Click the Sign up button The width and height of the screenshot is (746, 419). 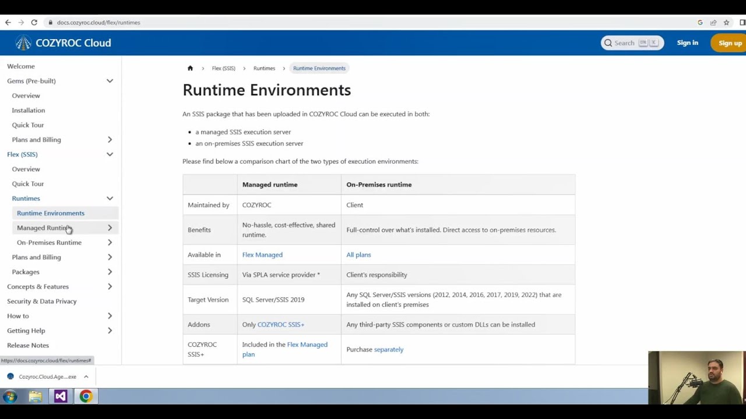tap(730, 43)
